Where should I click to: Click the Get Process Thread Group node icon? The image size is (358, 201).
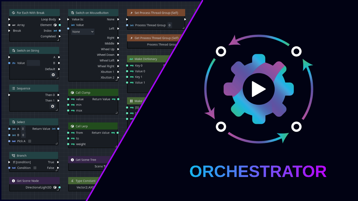131,38
